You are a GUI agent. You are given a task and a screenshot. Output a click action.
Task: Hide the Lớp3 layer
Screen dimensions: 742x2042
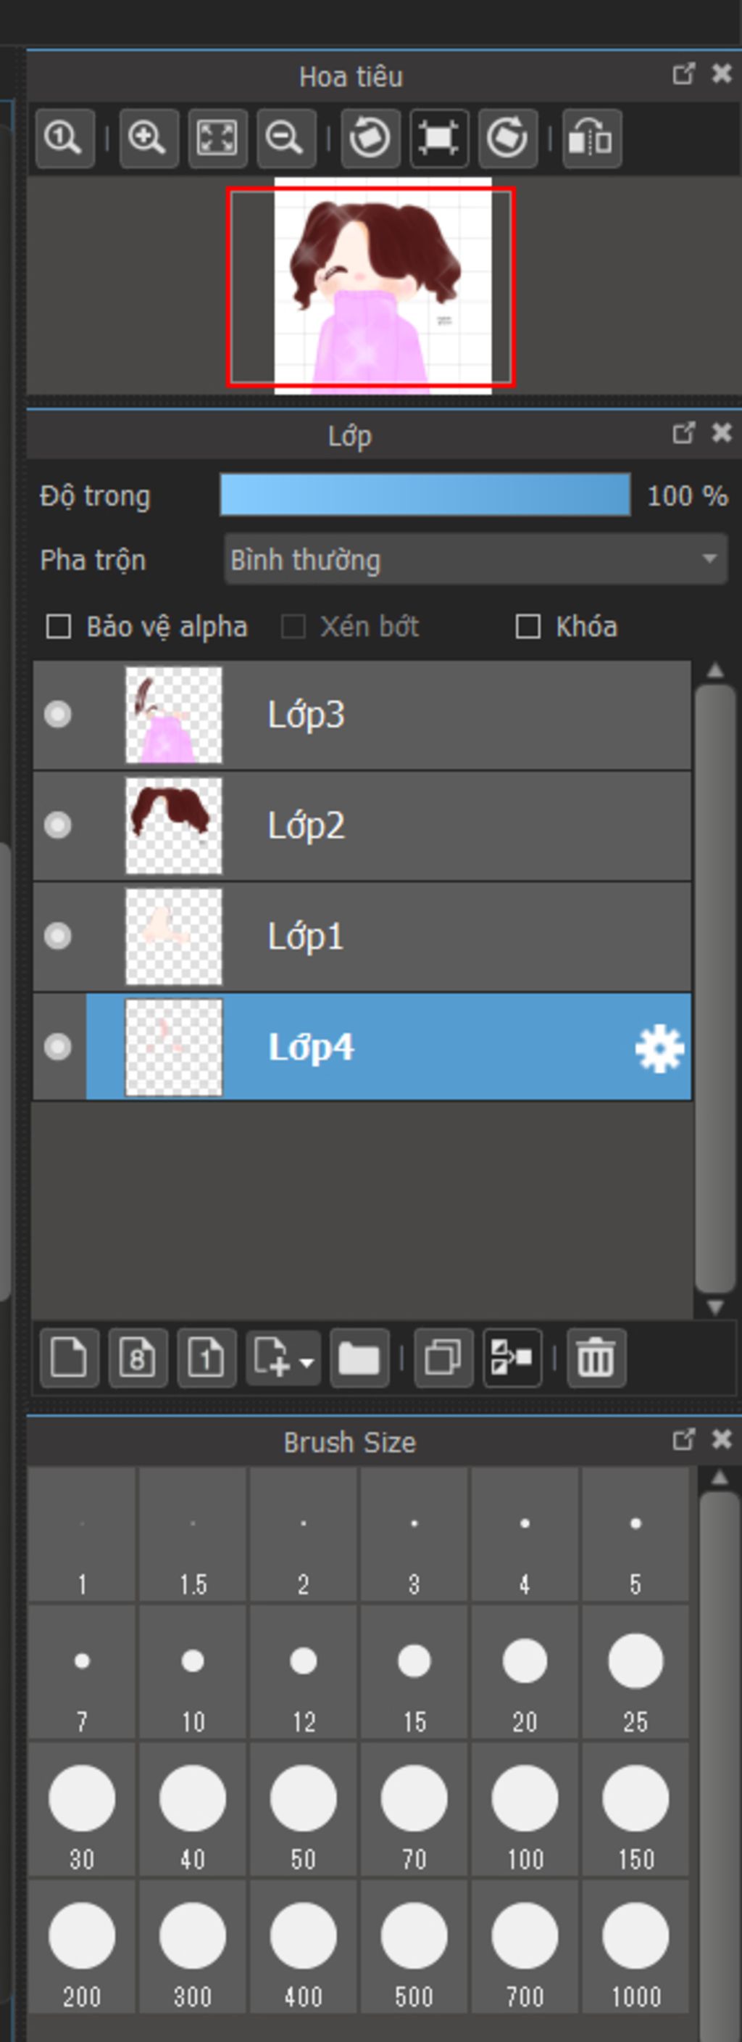(58, 715)
